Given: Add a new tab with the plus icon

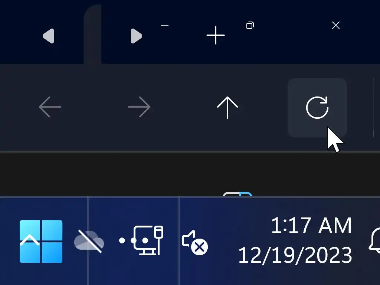Looking at the screenshot, I should pyautogui.click(x=216, y=35).
